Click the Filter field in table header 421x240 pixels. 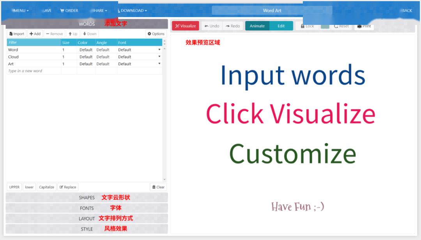point(34,42)
